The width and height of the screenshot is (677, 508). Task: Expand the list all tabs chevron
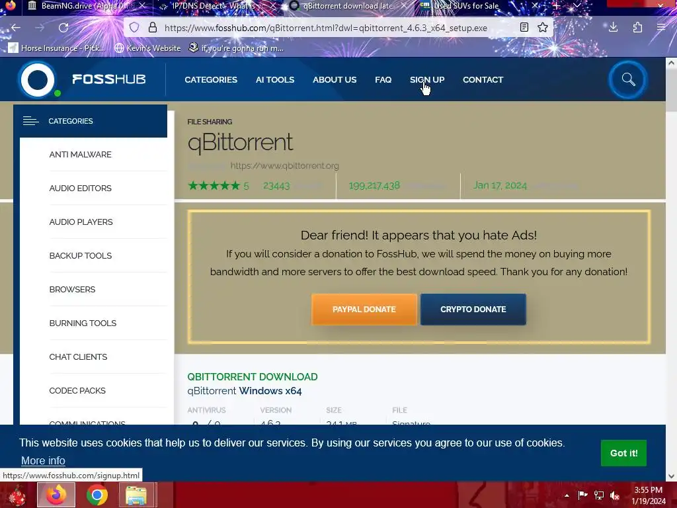[x=577, y=6]
